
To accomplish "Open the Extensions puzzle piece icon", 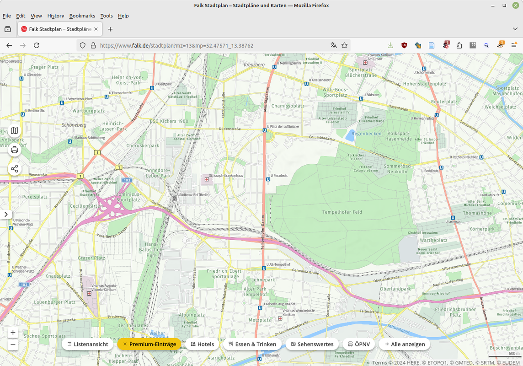I will [x=459, y=45].
